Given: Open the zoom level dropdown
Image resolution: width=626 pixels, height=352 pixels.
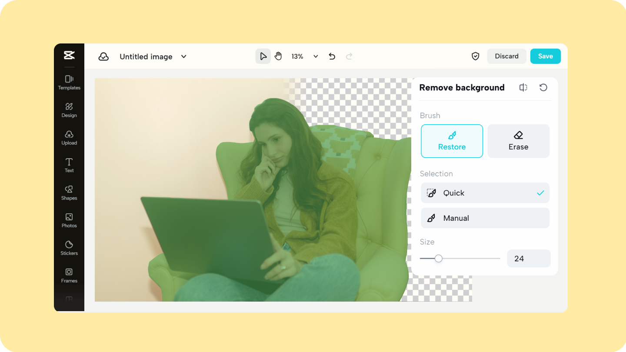Looking at the screenshot, I should (x=316, y=56).
